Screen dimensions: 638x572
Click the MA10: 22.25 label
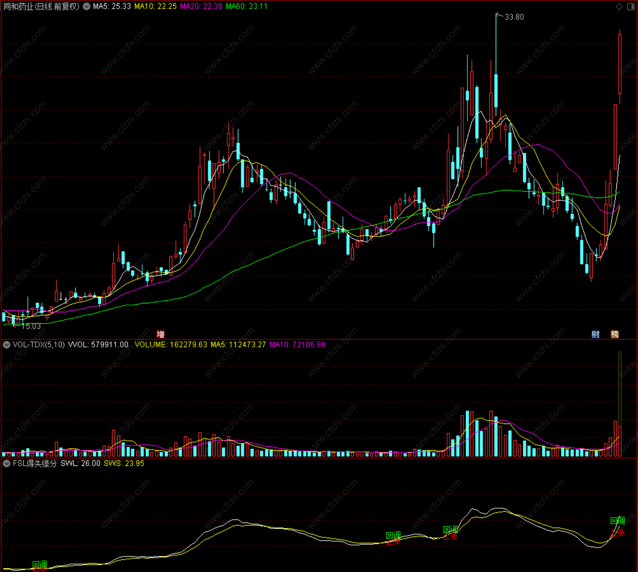pos(155,6)
